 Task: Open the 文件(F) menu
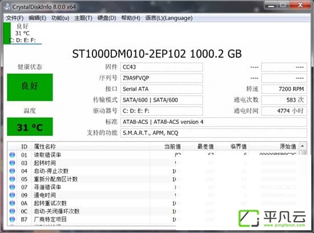coord(15,18)
